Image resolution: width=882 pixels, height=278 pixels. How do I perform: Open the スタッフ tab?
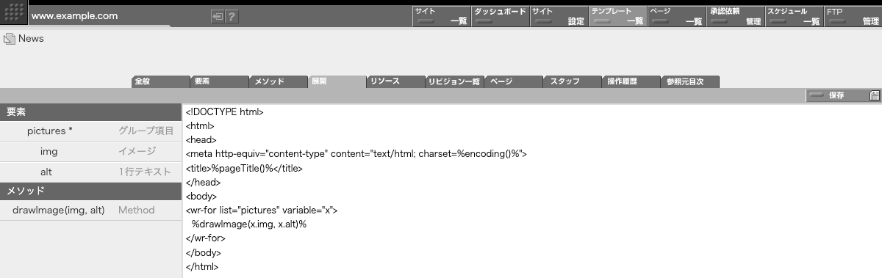[572, 81]
